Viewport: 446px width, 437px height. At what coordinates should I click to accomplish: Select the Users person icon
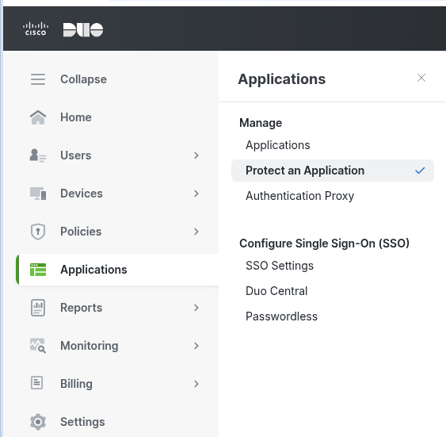(38, 155)
